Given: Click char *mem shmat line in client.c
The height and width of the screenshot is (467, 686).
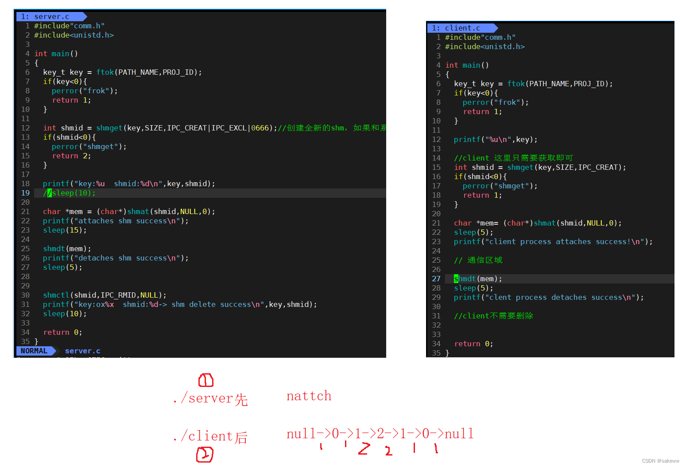Looking at the screenshot, I should tap(538, 223).
